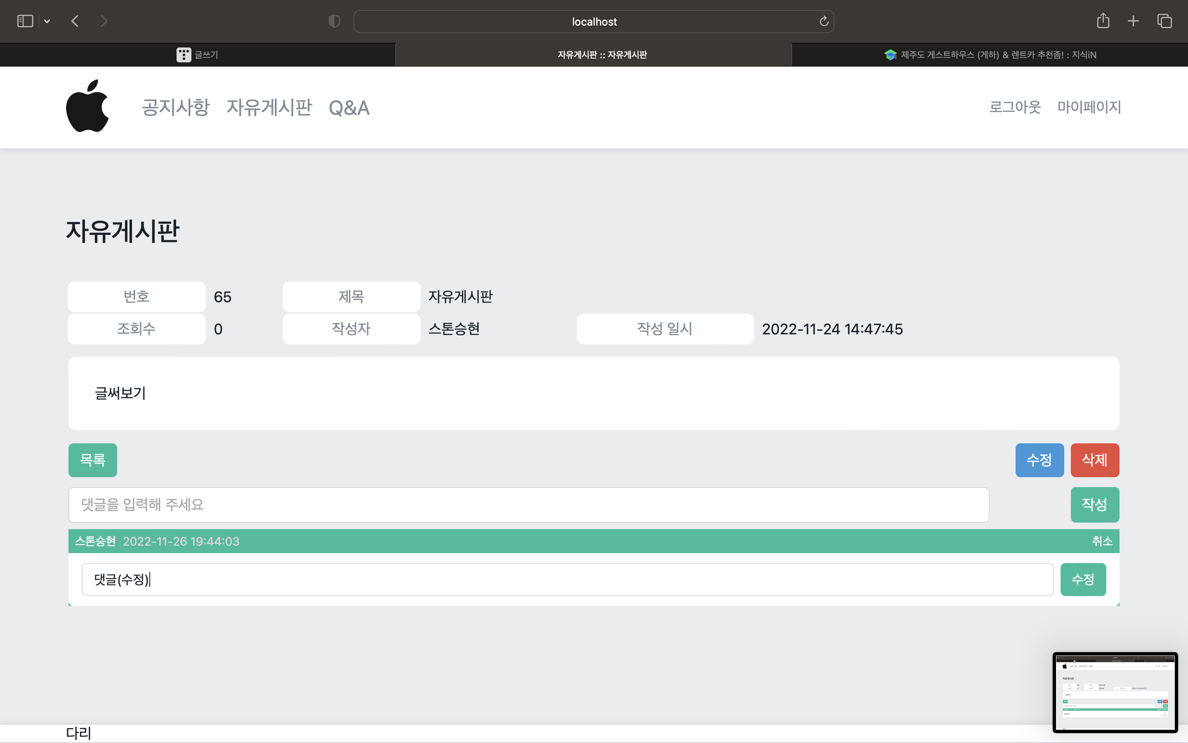Click 취소 to cancel comment editing

click(1102, 541)
